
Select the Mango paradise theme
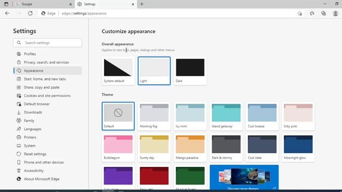point(190,148)
